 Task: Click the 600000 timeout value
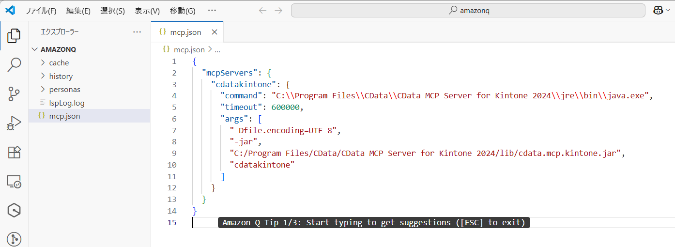(x=286, y=107)
